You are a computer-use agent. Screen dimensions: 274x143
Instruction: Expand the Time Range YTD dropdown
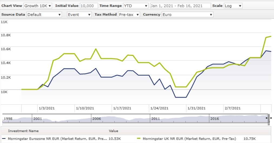(136, 6)
